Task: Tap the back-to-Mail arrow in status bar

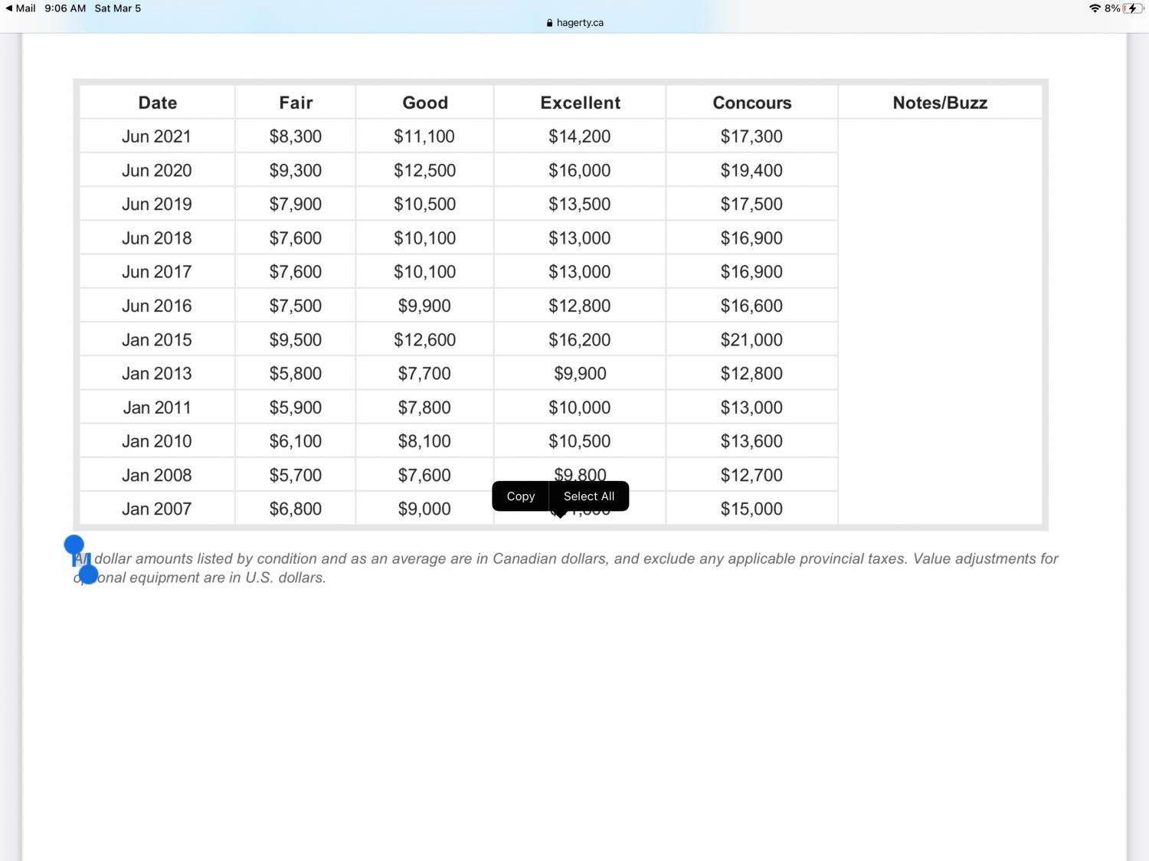Action: (x=9, y=8)
